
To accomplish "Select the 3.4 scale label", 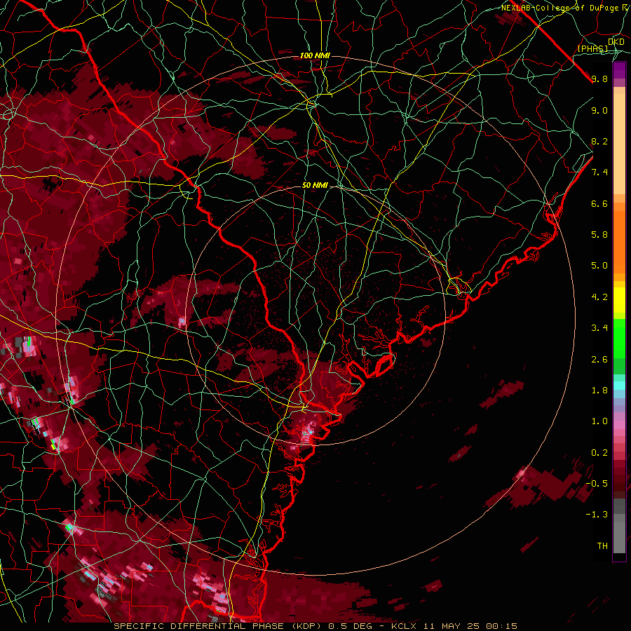I will tap(599, 328).
